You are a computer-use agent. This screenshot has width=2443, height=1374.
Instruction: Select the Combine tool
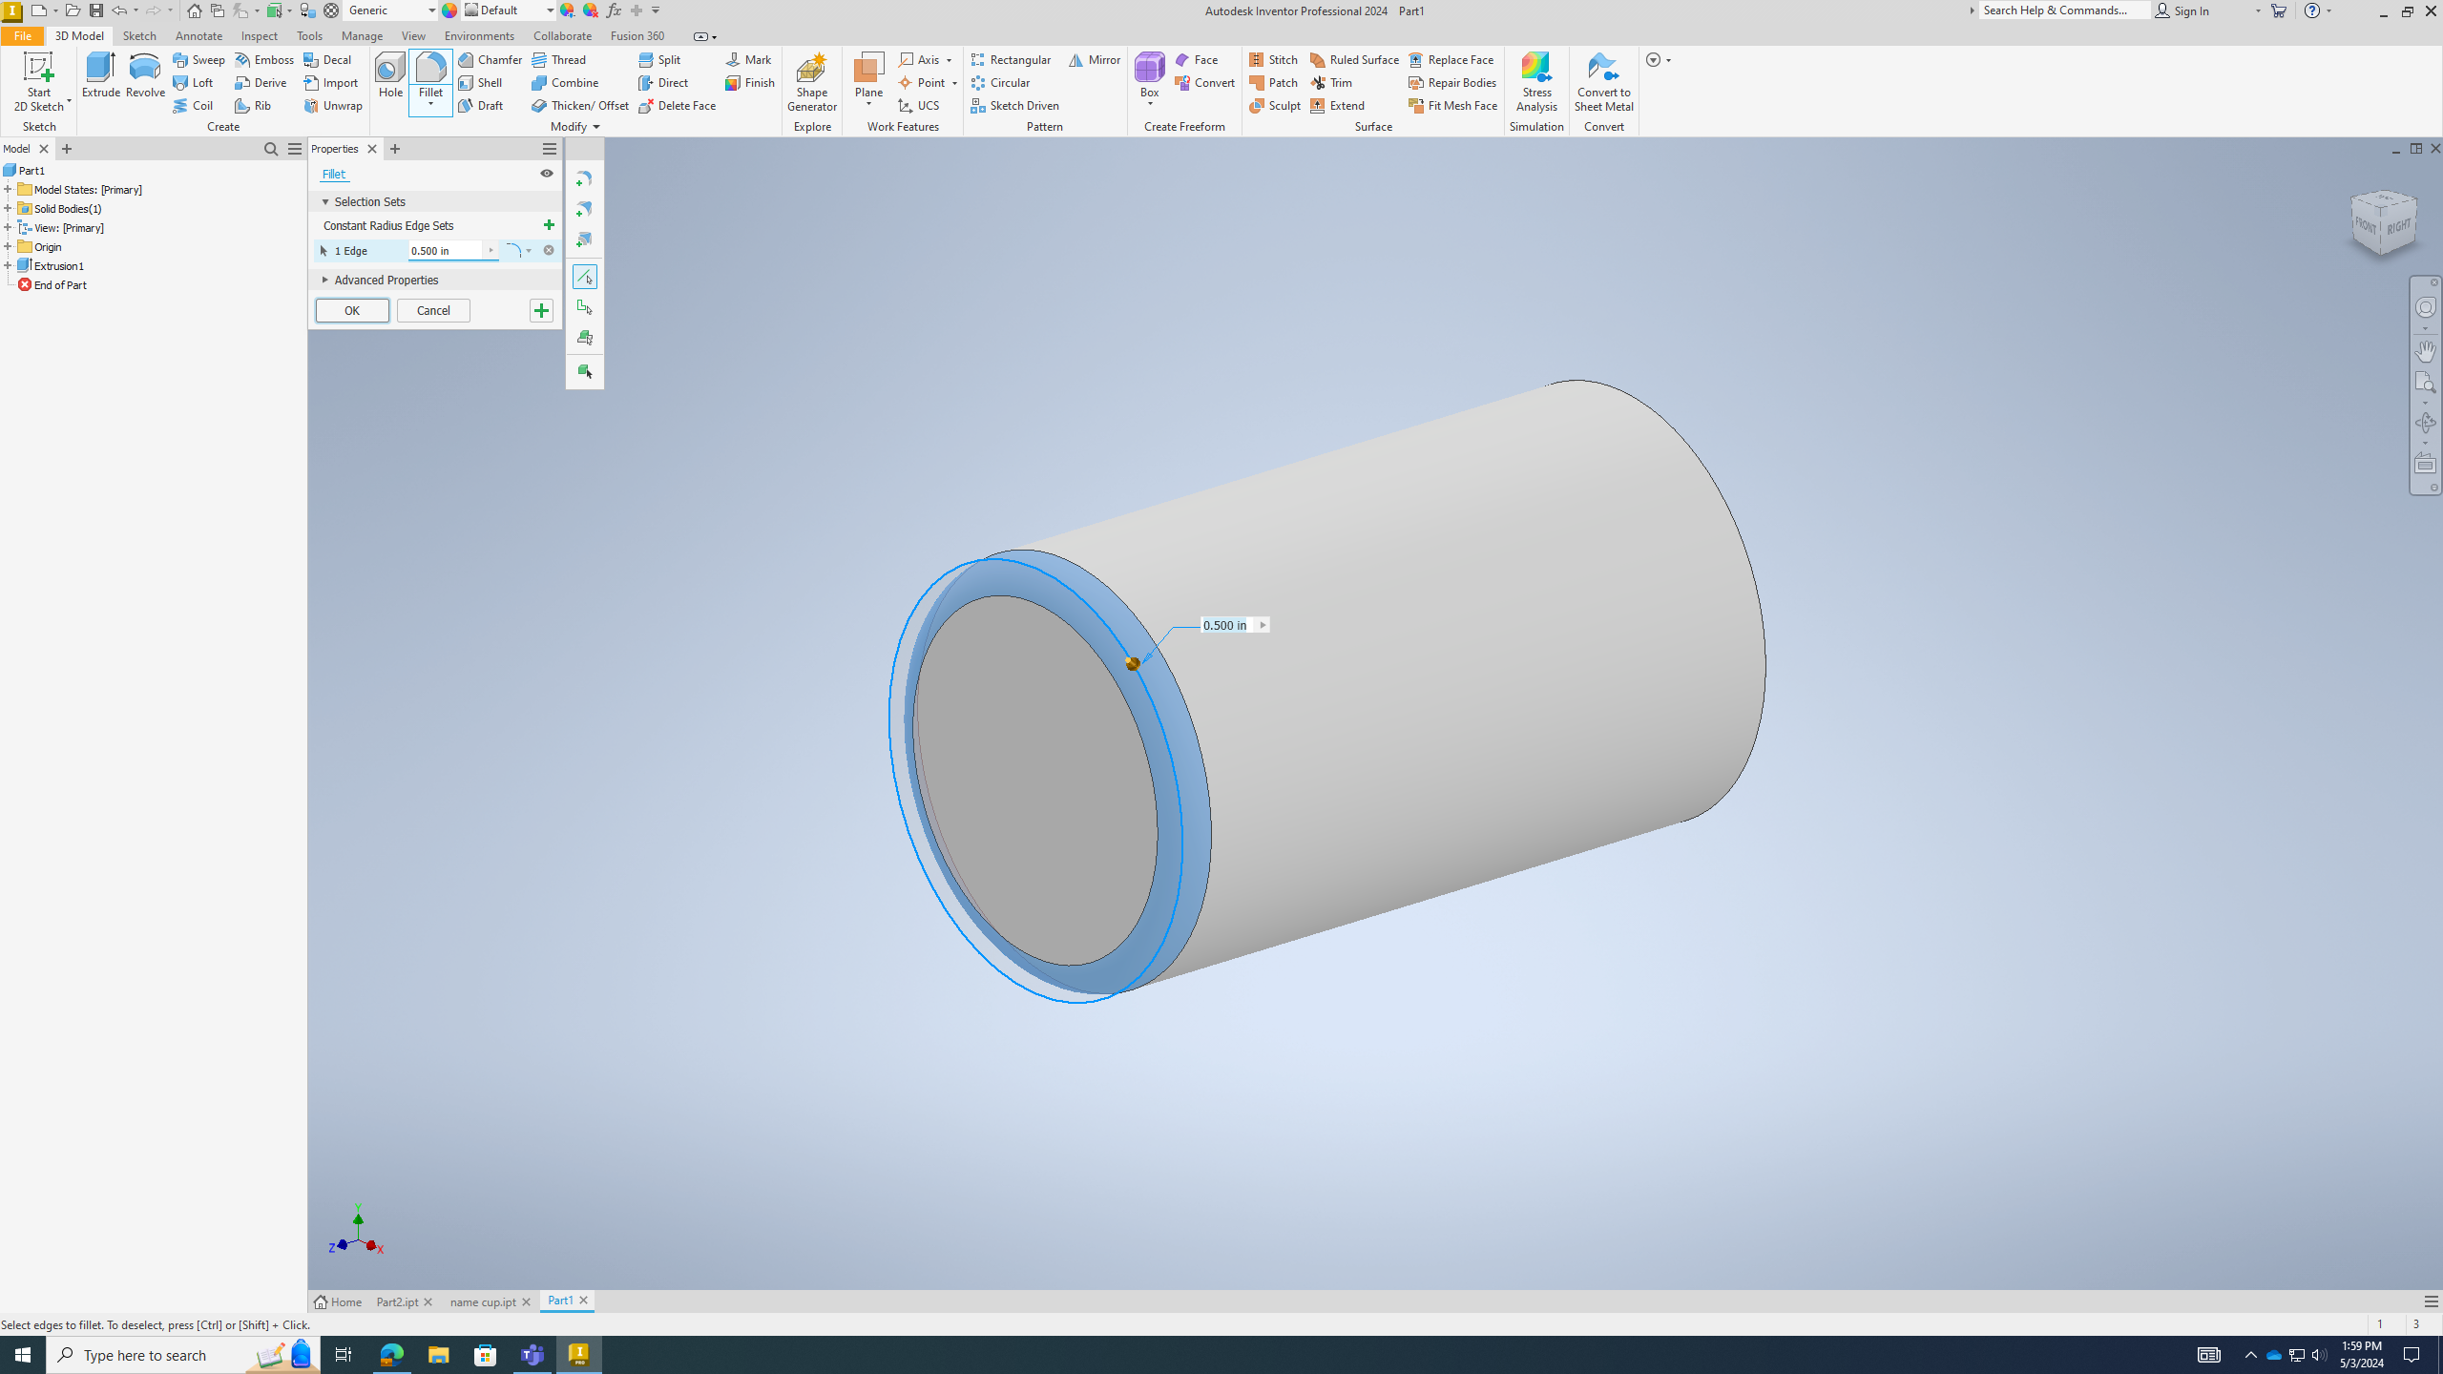(566, 82)
